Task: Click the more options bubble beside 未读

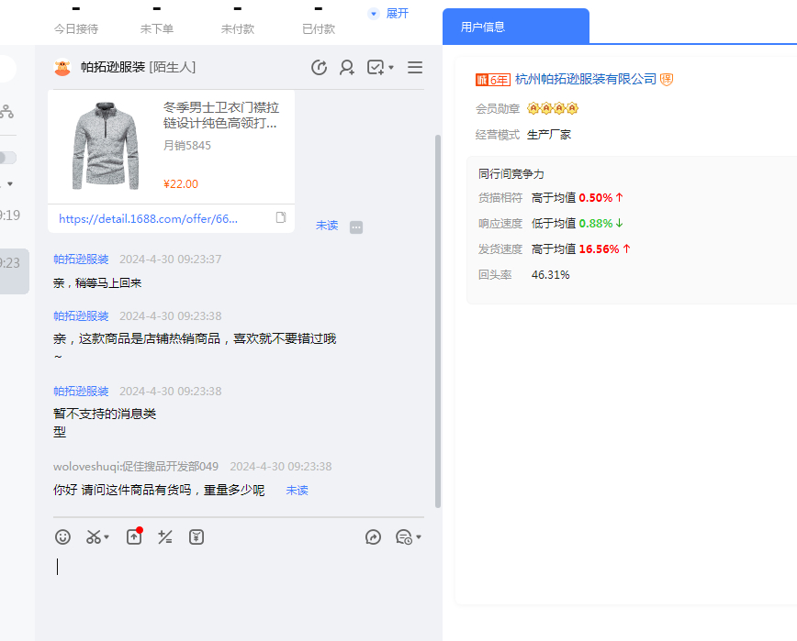Action: click(x=356, y=227)
